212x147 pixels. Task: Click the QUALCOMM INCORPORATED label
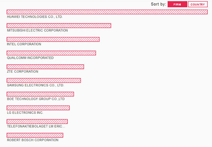(30, 58)
